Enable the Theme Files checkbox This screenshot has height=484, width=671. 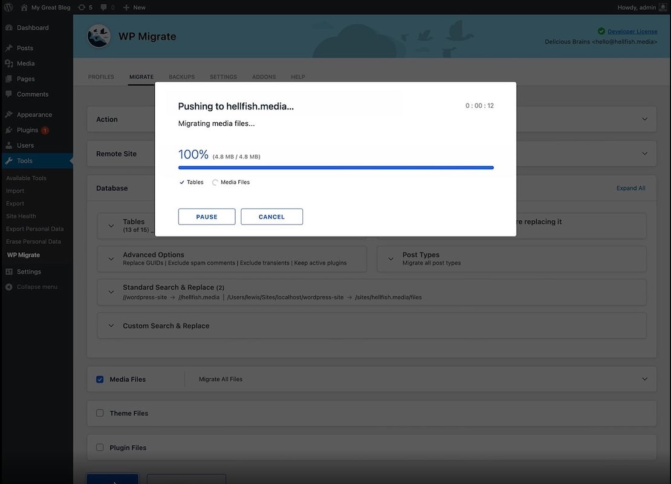coord(99,413)
